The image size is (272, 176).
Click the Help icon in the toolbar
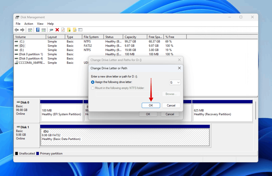point(37,30)
